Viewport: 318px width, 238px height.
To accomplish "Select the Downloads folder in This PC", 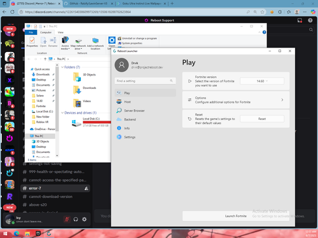I will pyautogui.click(x=85, y=89).
